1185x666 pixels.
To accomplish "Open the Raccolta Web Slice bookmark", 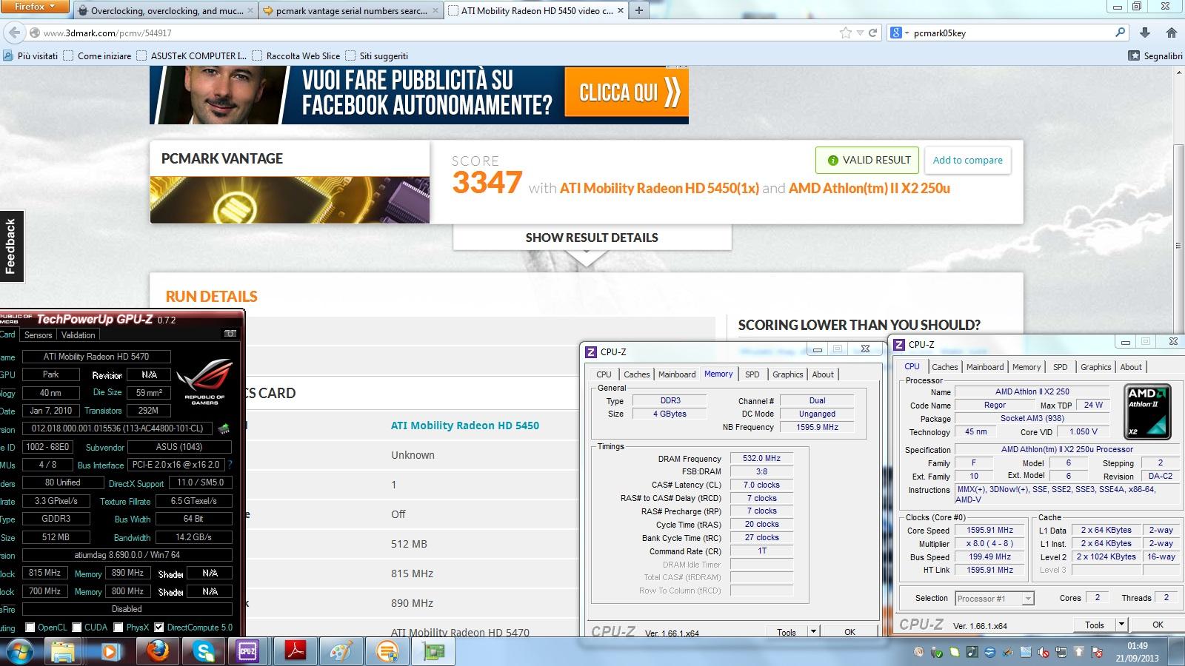I will (296, 55).
